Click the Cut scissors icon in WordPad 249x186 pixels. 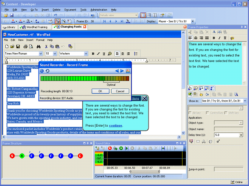tap(46, 46)
